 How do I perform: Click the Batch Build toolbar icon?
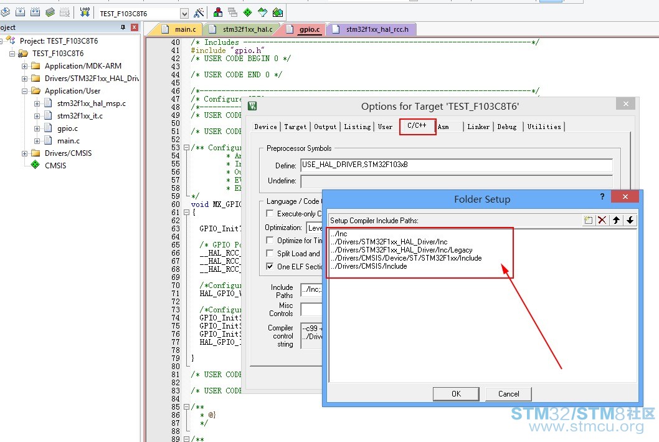pyautogui.click(x=50, y=12)
